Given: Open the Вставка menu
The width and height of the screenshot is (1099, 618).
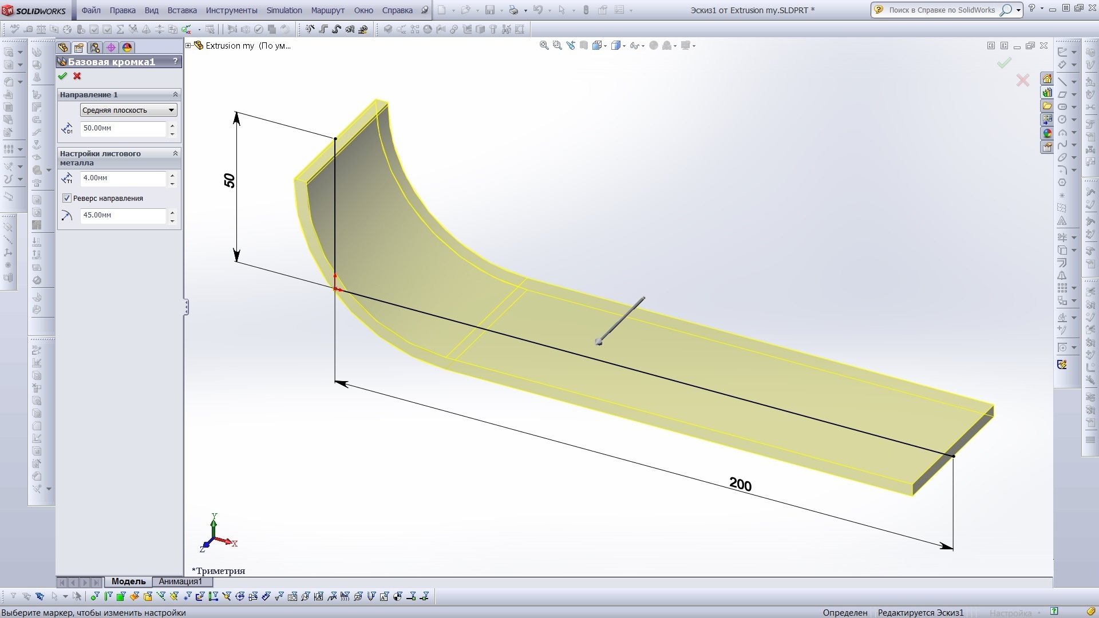Looking at the screenshot, I should point(182,10).
